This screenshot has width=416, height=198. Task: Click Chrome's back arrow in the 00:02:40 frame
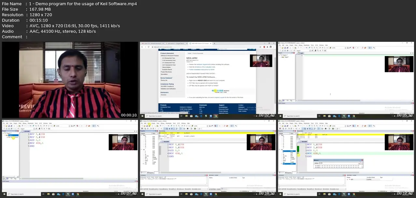click(142, 47)
